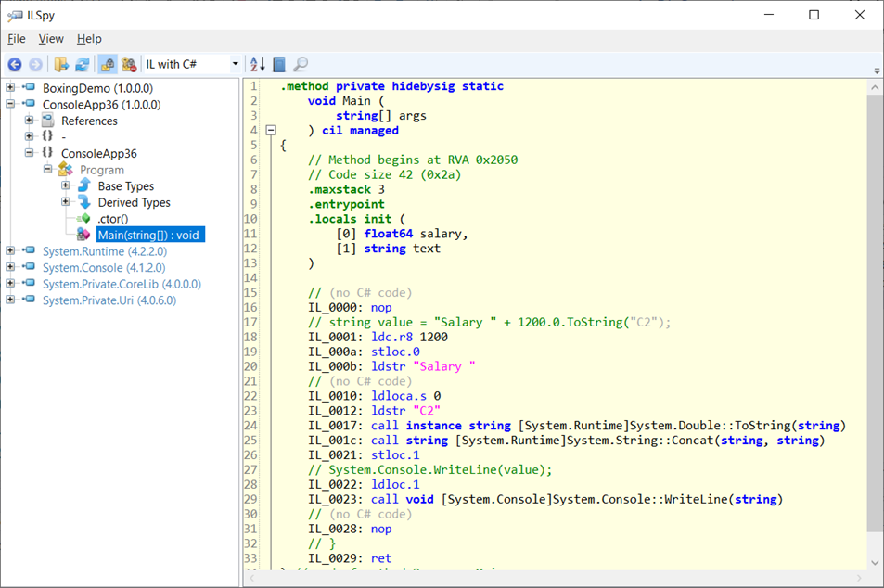Expand the '-' namespace node
This screenshot has height=588, width=884.
coord(29,135)
